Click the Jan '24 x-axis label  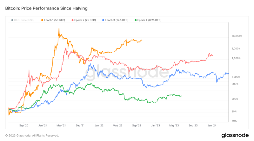(212, 126)
